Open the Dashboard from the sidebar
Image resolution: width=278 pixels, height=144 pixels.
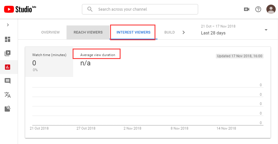point(8,39)
